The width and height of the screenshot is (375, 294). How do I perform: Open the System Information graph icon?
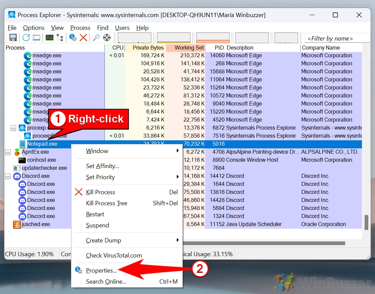(x=50, y=38)
